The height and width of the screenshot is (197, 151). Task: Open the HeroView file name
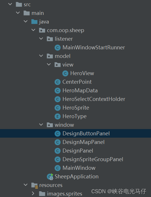pyautogui.click(x=82, y=73)
